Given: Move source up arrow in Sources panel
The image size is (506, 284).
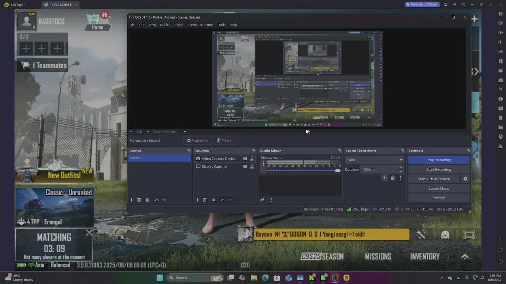Looking at the screenshot, I should pos(223,200).
